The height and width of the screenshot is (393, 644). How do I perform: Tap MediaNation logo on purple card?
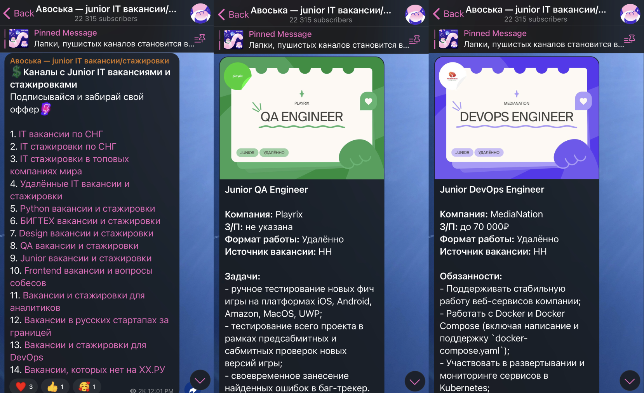452,76
